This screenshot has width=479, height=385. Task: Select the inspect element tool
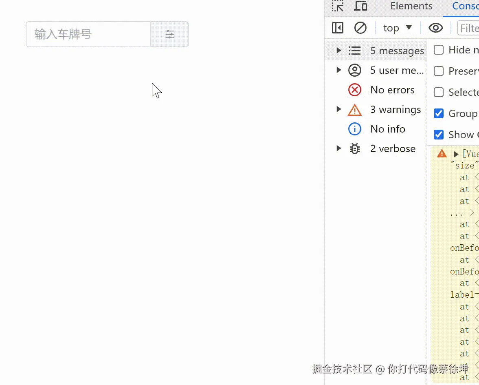point(338,6)
